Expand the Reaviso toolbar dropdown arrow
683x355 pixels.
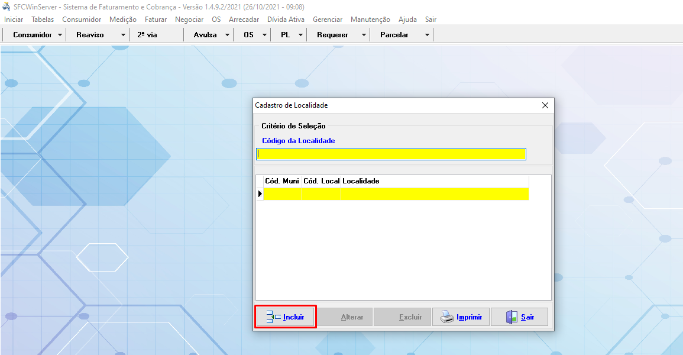(x=123, y=35)
